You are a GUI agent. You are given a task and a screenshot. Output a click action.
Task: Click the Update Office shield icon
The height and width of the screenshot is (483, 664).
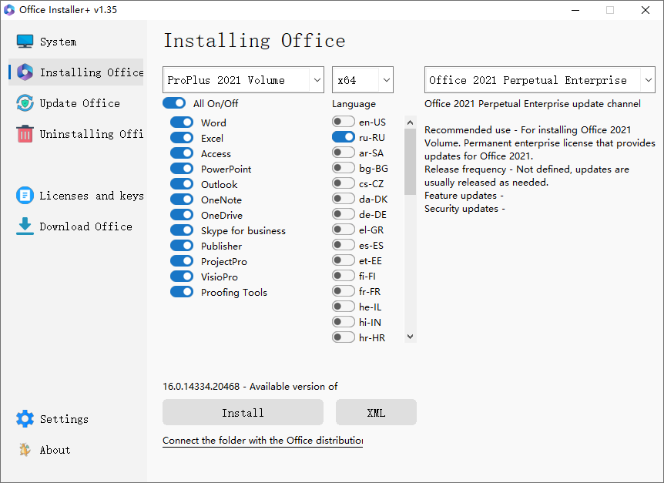pyautogui.click(x=25, y=102)
